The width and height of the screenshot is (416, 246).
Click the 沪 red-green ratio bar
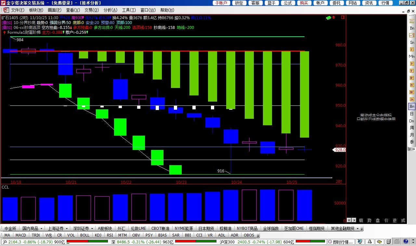pos(87,241)
